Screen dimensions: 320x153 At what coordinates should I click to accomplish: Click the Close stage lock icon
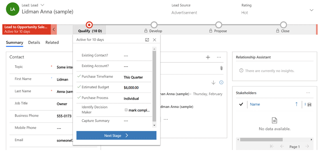278,31
